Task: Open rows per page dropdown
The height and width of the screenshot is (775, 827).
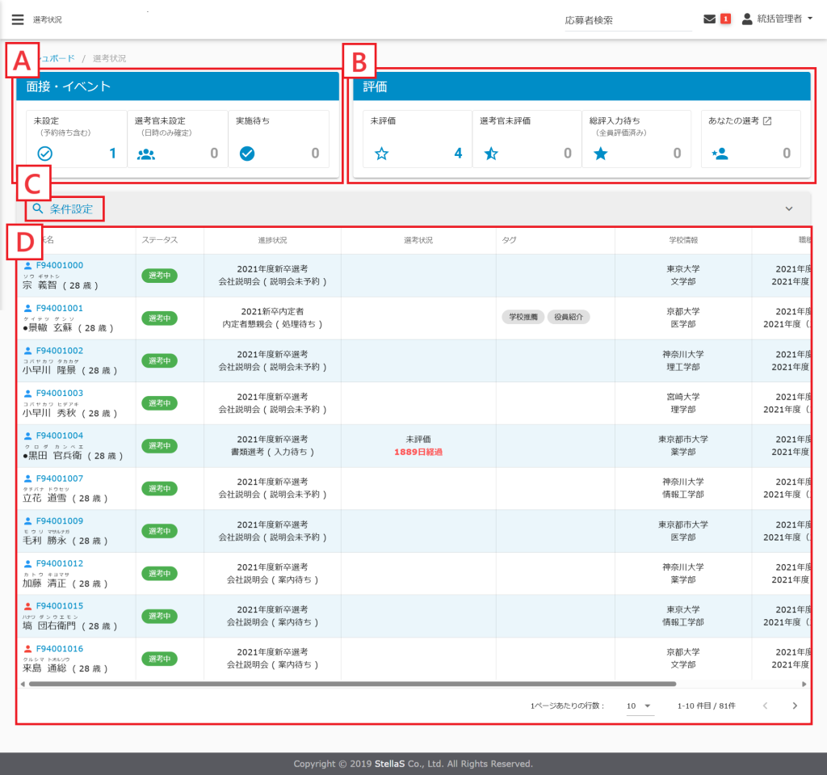Action: click(x=640, y=706)
